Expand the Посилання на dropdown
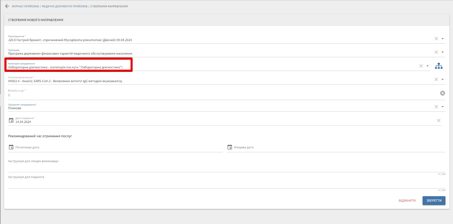The image size is (453, 224). click(x=443, y=39)
